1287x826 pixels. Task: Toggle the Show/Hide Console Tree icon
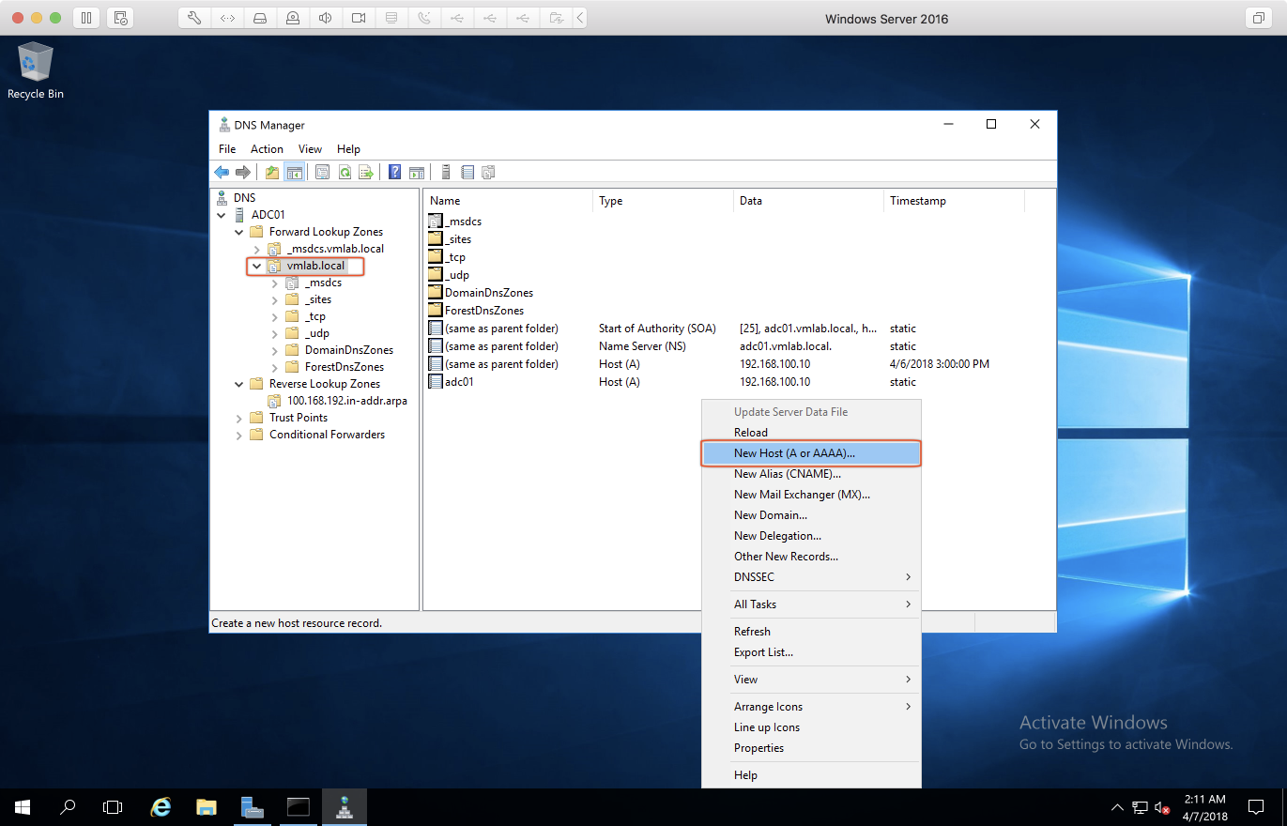pos(294,172)
